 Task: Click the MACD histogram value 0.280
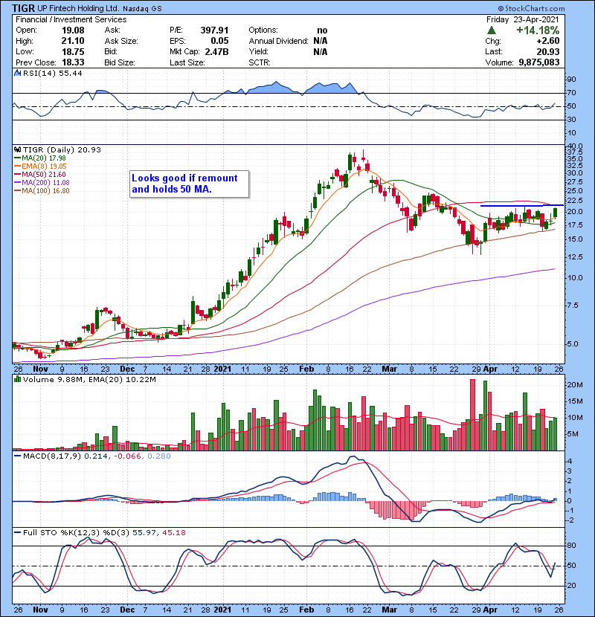pyautogui.click(x=159, y=456)
